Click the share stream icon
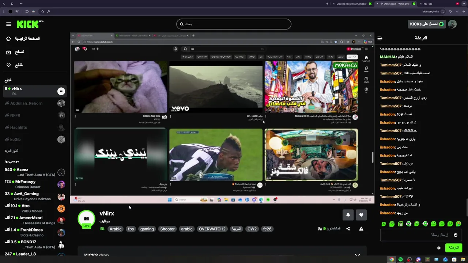 point(348,229)
